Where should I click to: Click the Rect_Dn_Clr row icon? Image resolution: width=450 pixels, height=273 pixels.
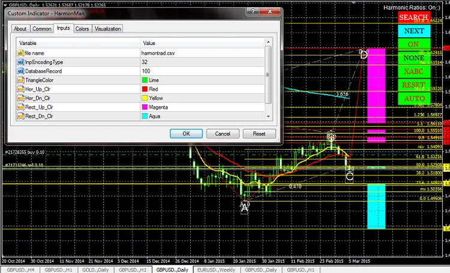pos(20,116)
